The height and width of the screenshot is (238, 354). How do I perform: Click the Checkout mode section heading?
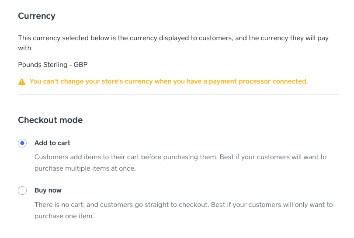coord(50,120)
